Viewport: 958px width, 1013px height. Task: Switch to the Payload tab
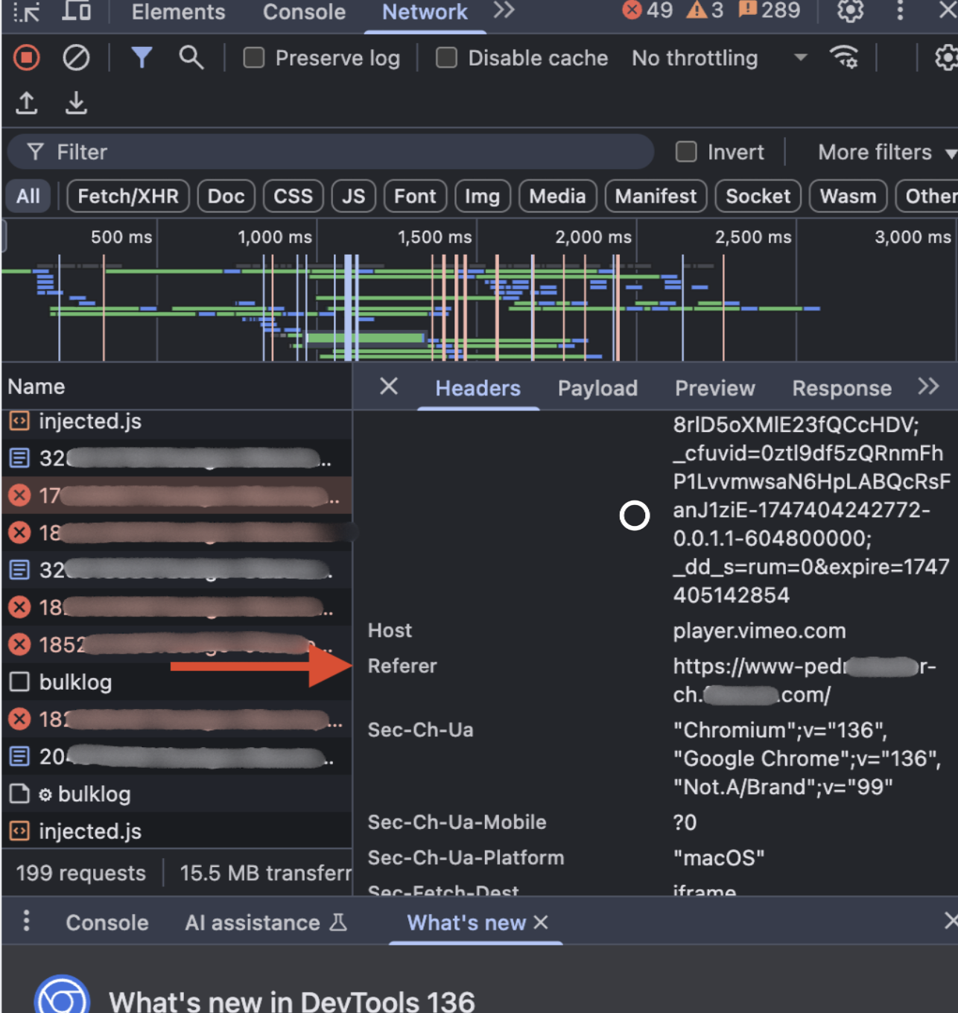[597, 388]
